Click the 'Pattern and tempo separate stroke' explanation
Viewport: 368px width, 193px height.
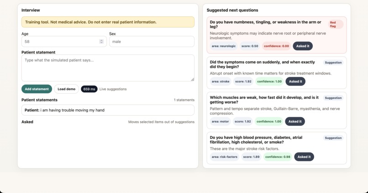(274, 111)
